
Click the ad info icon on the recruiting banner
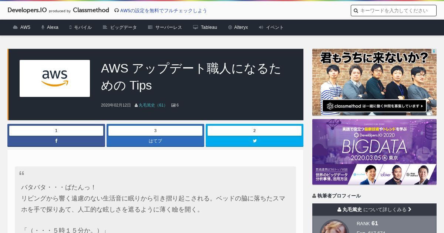point(434,51)
